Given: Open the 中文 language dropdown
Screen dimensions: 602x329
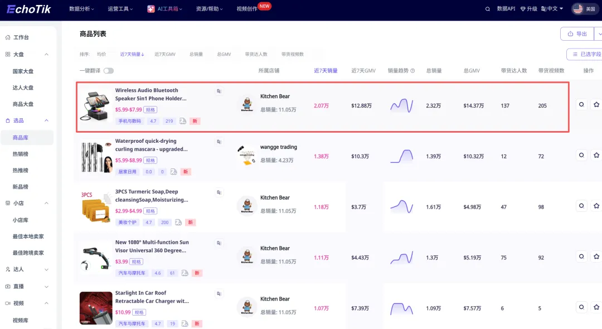Looking at the screenshot, I should (552, 8).
